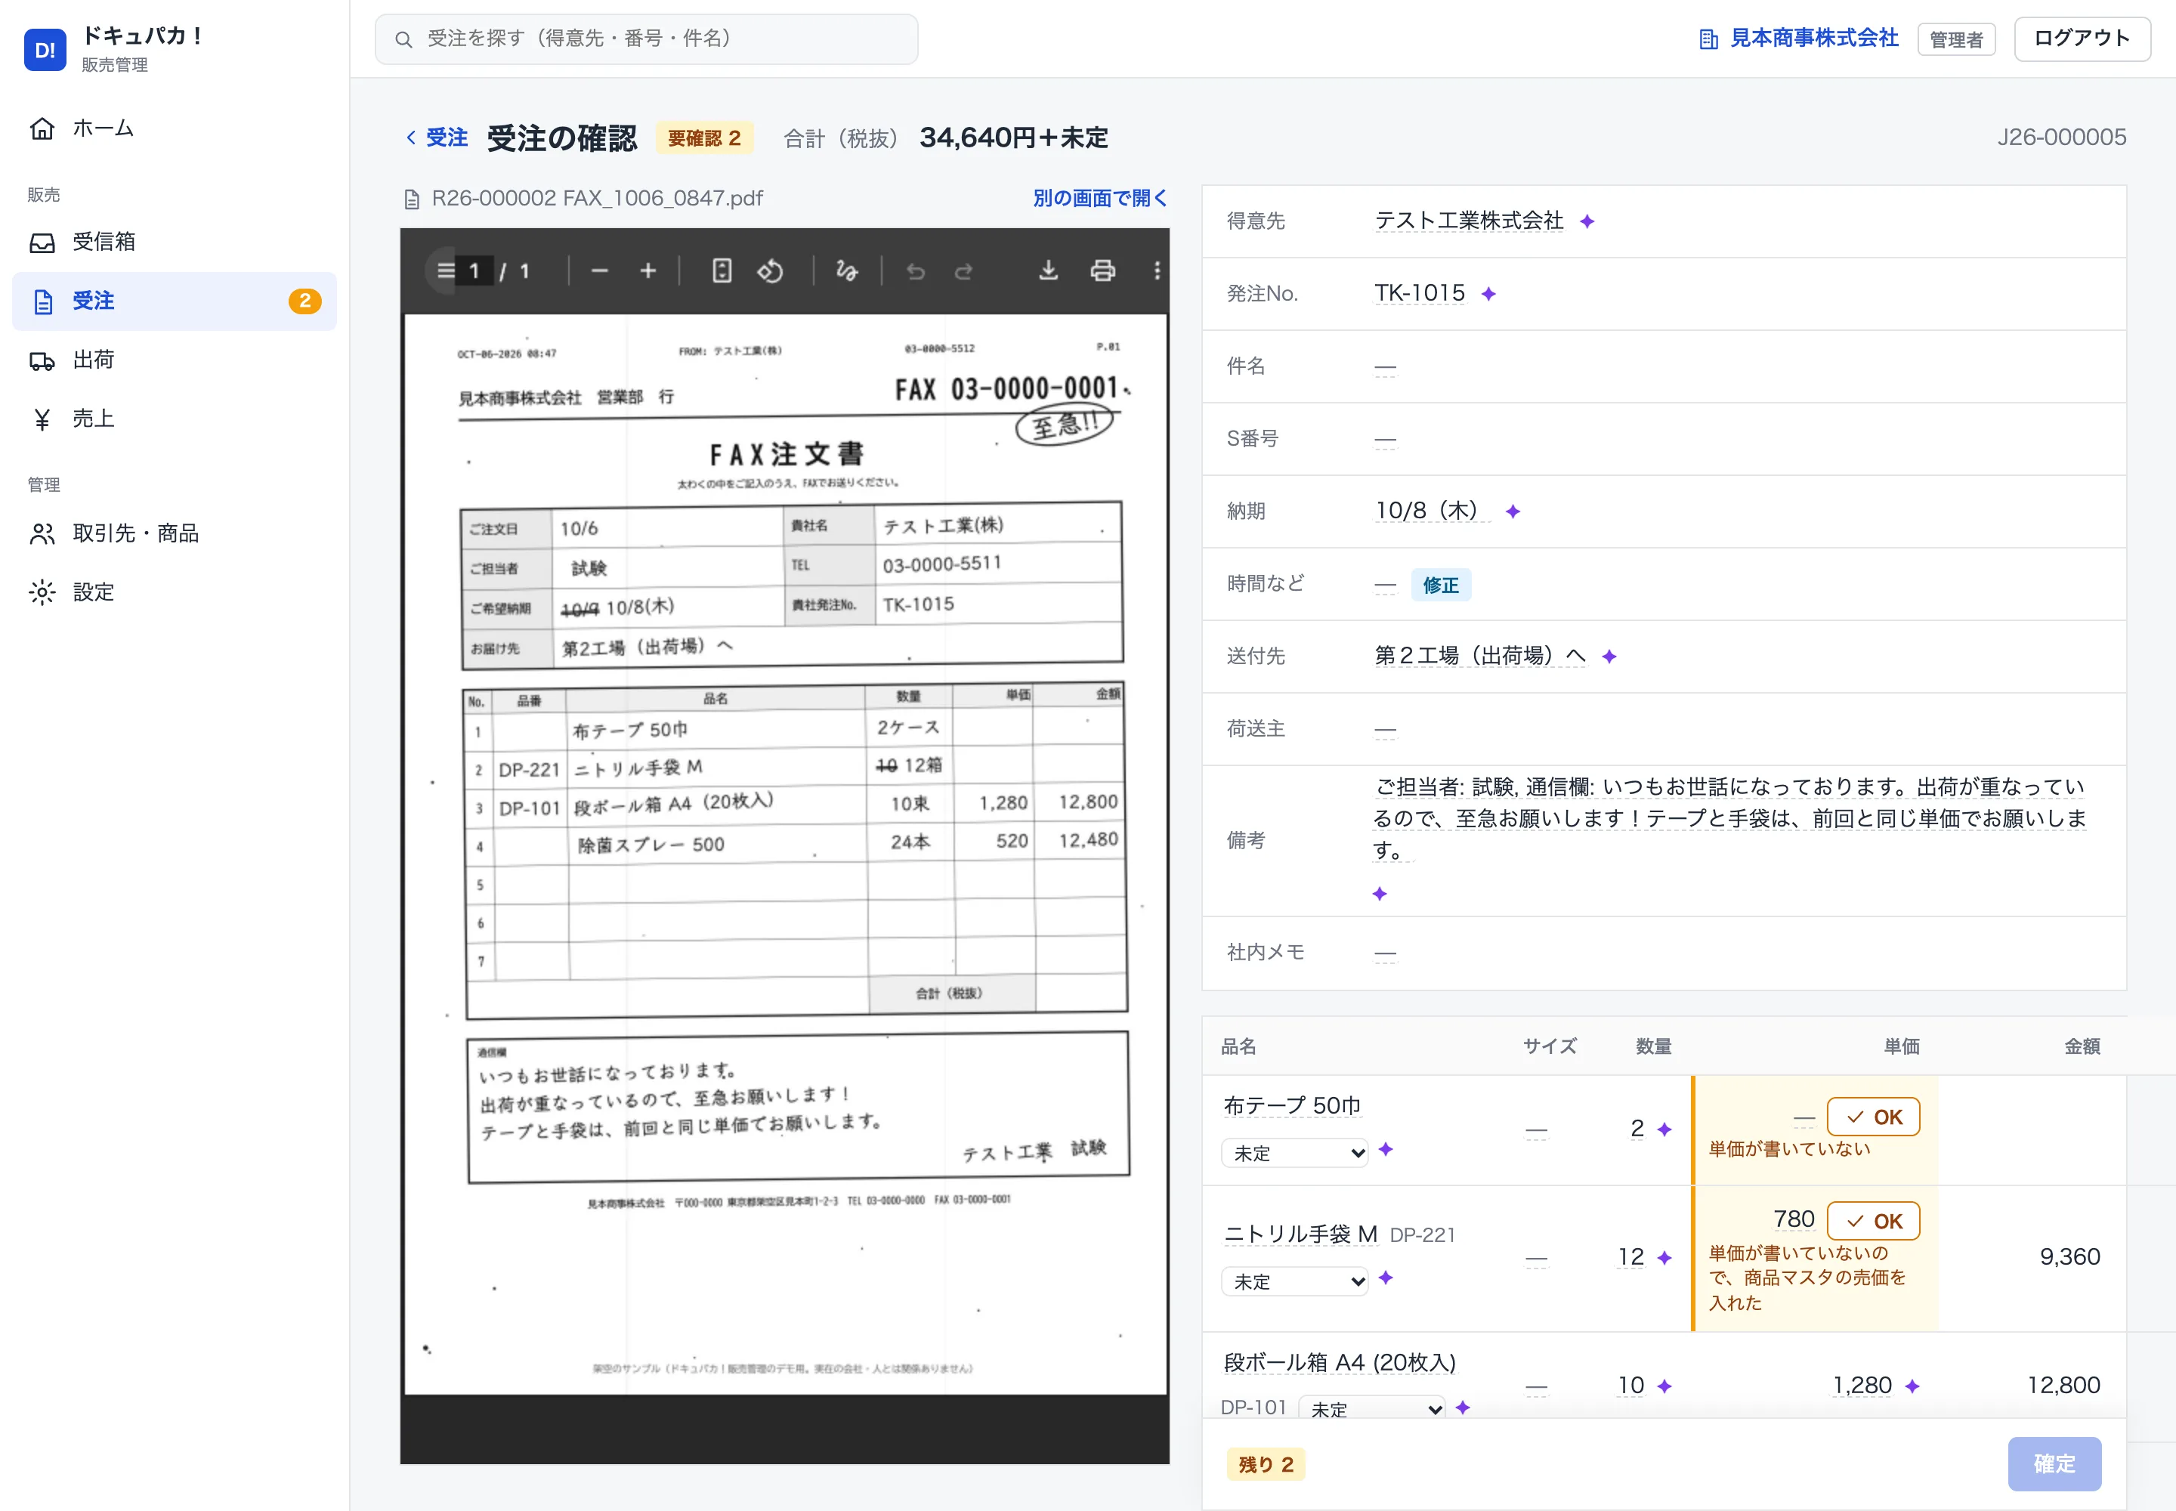Image resolution: width=2176 pixels, height=1511 pixels.
Task: Select 受注 sidebar item with badge 2
Action: (175, 301)
